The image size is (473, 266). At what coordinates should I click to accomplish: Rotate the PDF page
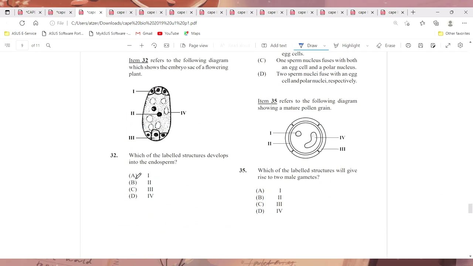pyautogui.click(x=154, y=45)
